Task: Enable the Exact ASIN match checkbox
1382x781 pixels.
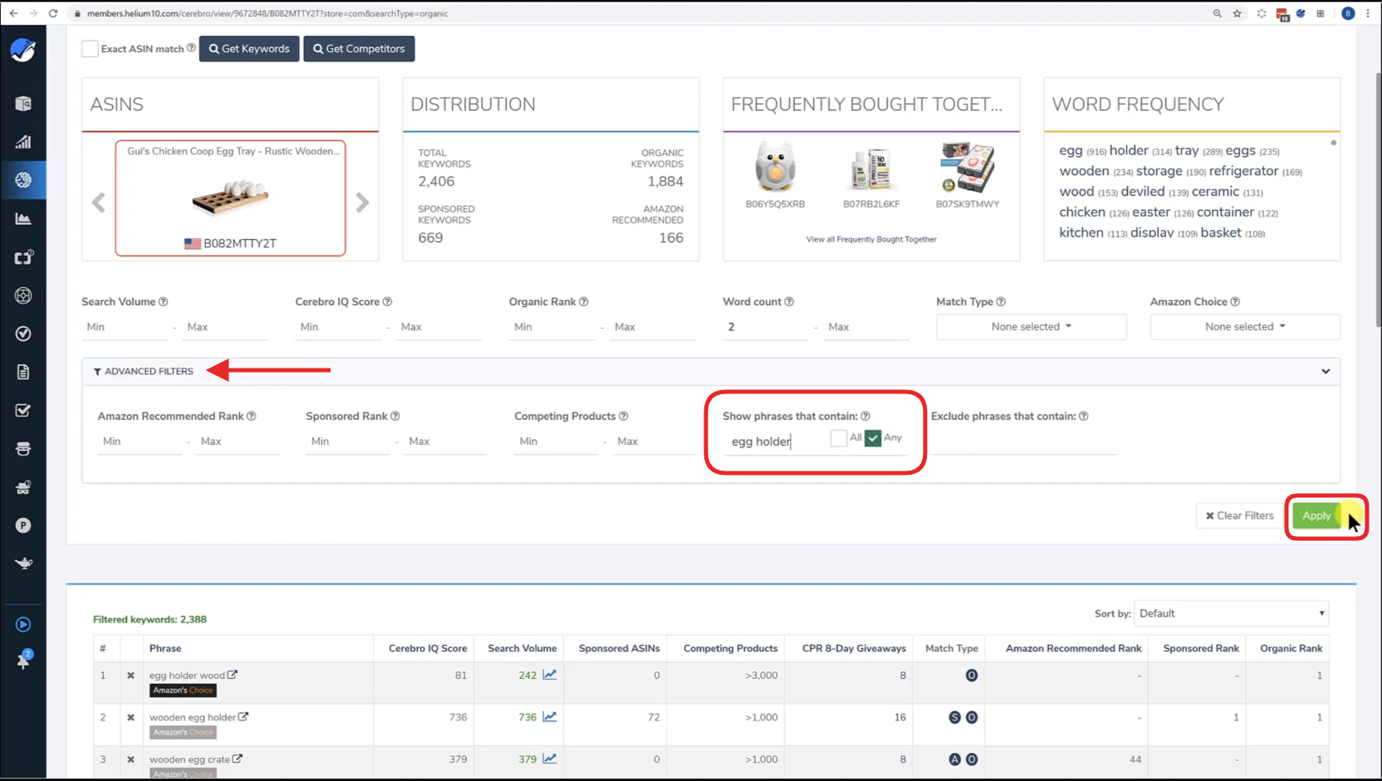Action: pos(90,49)
